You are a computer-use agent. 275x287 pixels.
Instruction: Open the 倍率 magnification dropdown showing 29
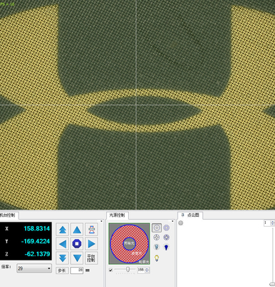(34, 268)
